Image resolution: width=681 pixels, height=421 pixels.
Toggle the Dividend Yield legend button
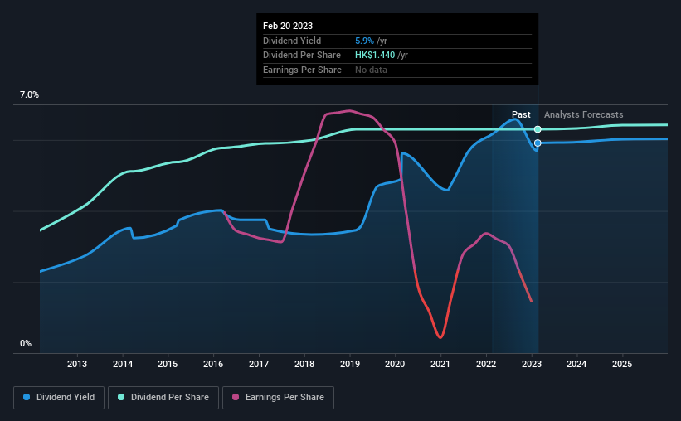click(x=59, y=398)
